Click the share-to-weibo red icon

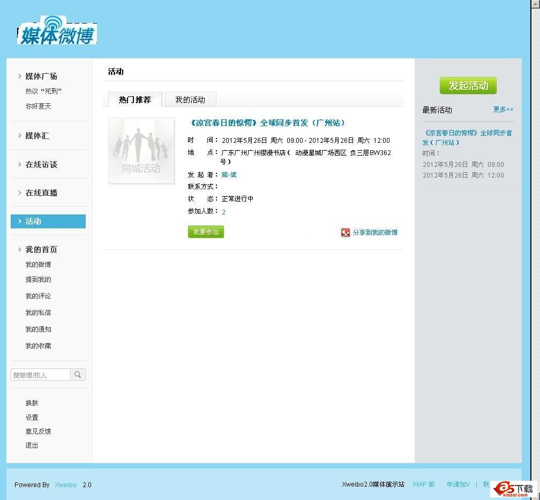345,233
